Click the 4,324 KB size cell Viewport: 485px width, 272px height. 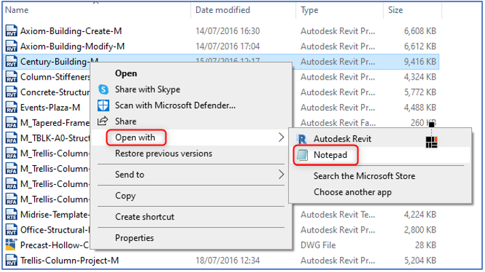[420, 77]
